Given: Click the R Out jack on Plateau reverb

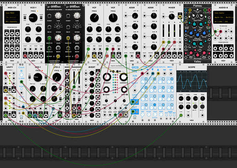Looking at the screenshot, I should tap(209, 10).
